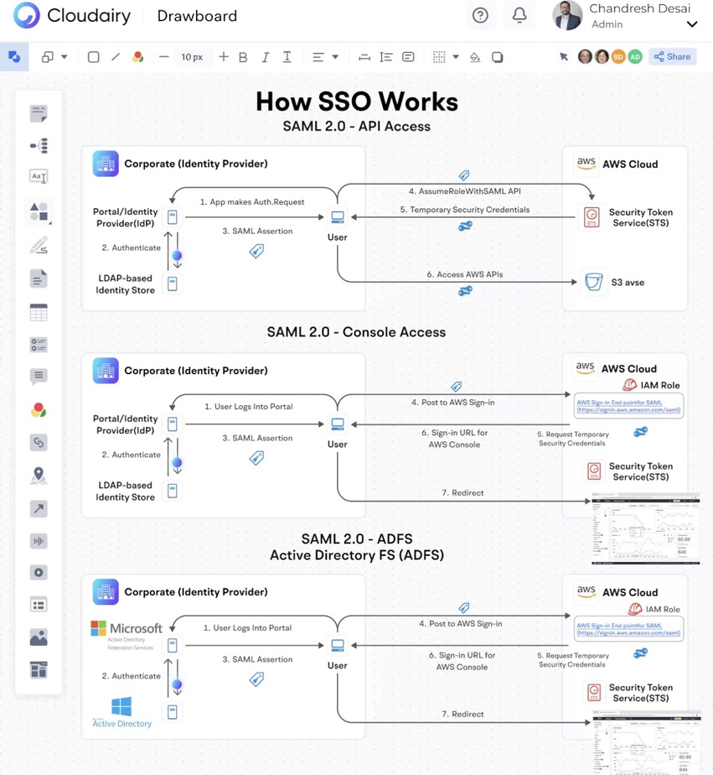This screenshot has height=775, width=713.
Task: Click the arrange layers icon in toolbar
Action: click(48, 57)
